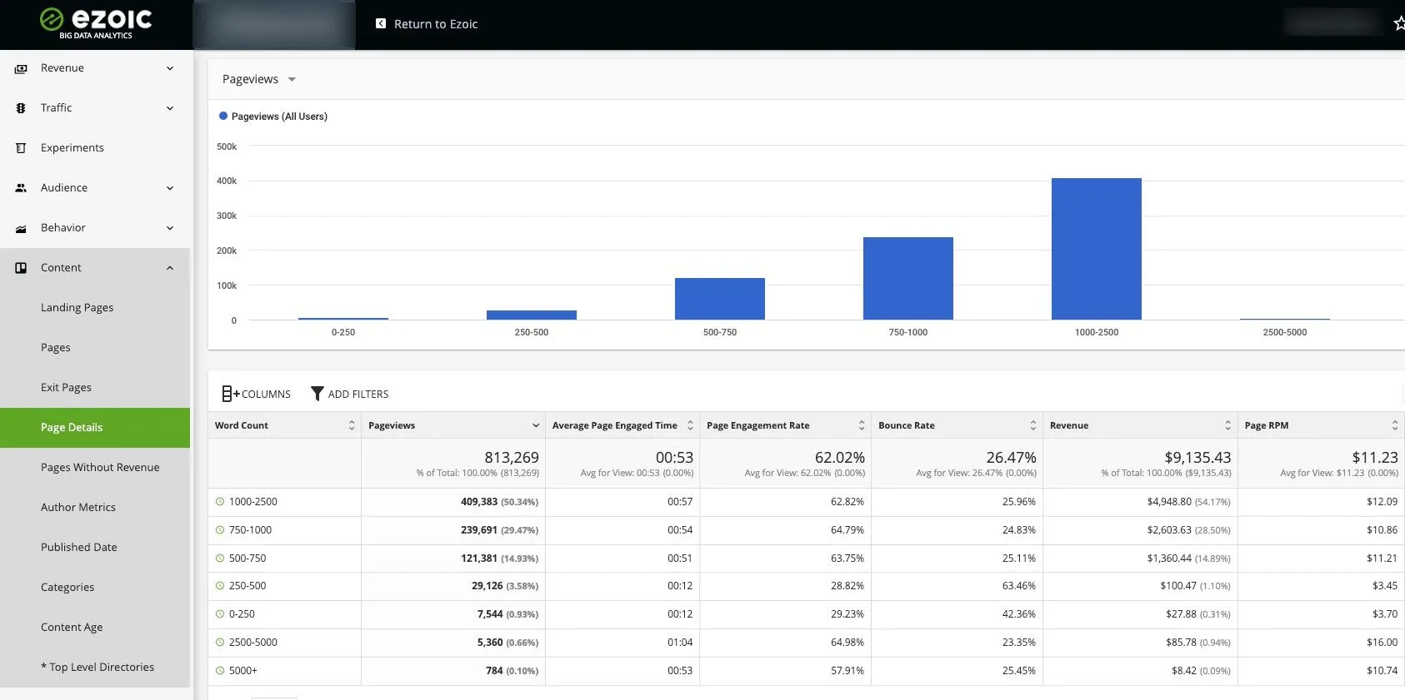Expand the Revenue section chevron

tap(170, 68)
